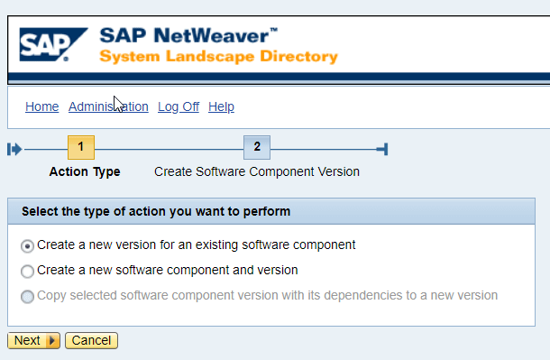Select 'Create a new software component and version'
Image resolution: width=550 pixels, height=360 pixels.
coord(27,272)
